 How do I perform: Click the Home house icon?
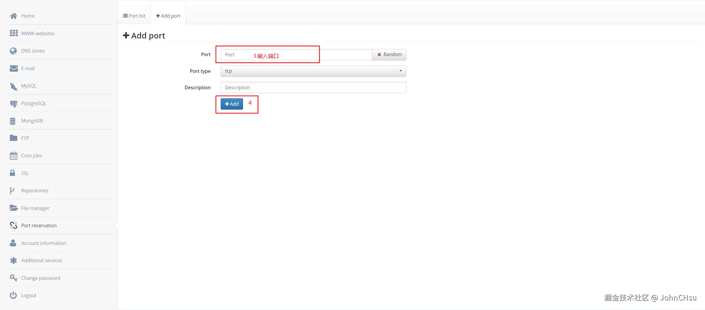pyautogui.click(x=13, y=16)
